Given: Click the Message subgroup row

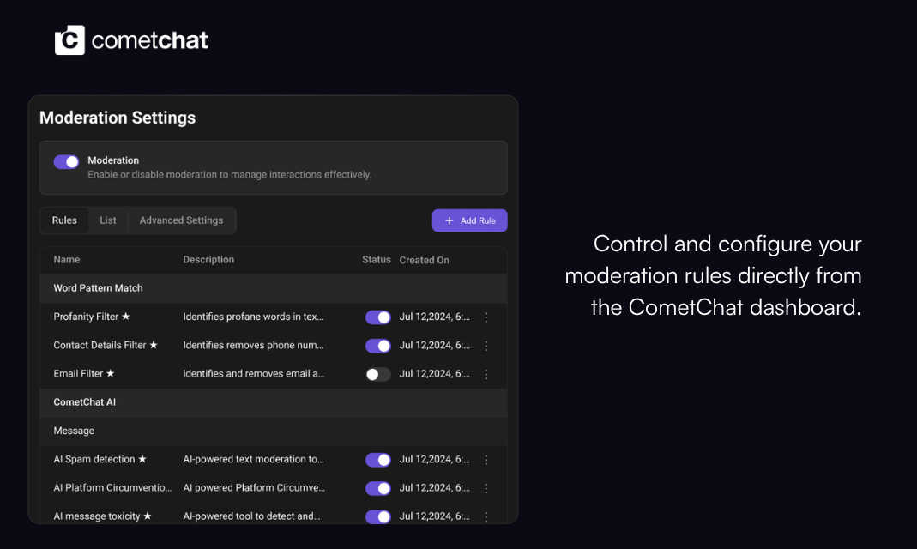Looking at the screenshot, I should [273, 431].
